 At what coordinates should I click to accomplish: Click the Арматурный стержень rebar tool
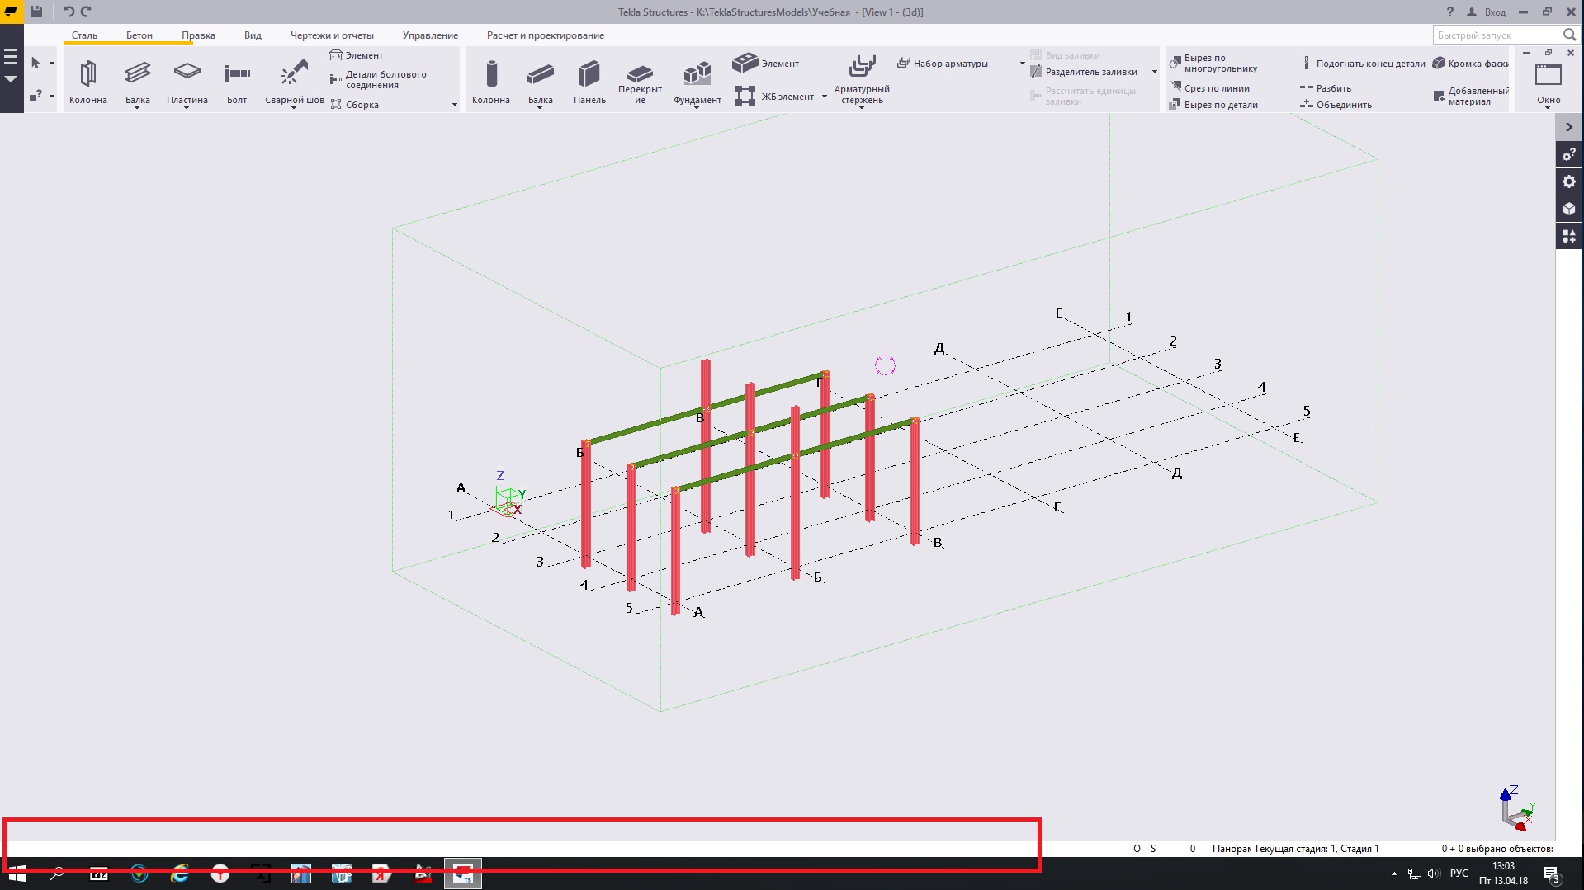click(862, 78)
